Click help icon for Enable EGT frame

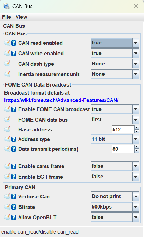click(x=14, y=177)
